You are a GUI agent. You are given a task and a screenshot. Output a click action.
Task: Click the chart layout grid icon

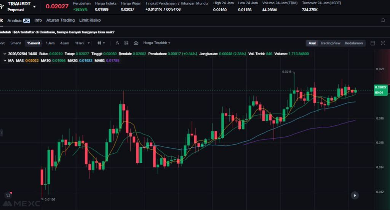(x=126, y=43)
